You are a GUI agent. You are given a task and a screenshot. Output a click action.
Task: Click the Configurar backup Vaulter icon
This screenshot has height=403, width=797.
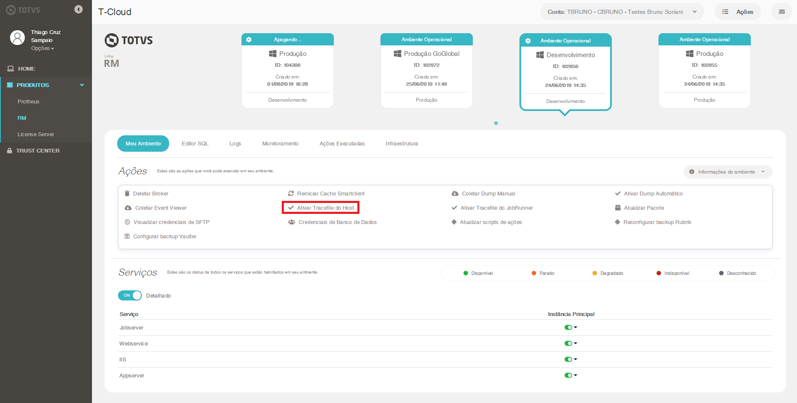(x=127, y=236)
